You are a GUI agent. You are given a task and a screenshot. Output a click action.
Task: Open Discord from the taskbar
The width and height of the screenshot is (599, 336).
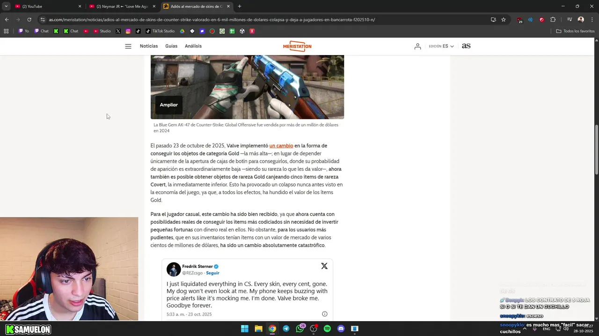341,329
